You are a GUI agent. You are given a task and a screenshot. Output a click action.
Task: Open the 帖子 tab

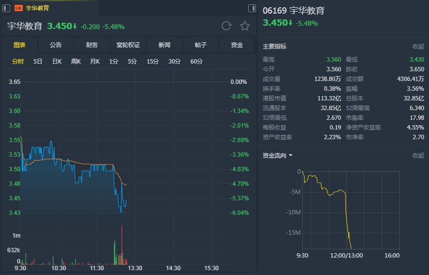[201, 45]
